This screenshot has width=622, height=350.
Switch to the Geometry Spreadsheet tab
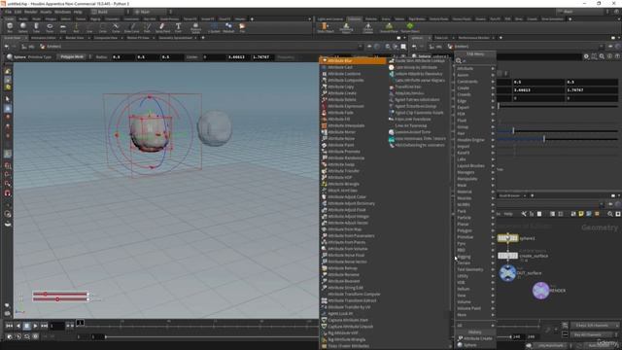(x=175, y=38)
